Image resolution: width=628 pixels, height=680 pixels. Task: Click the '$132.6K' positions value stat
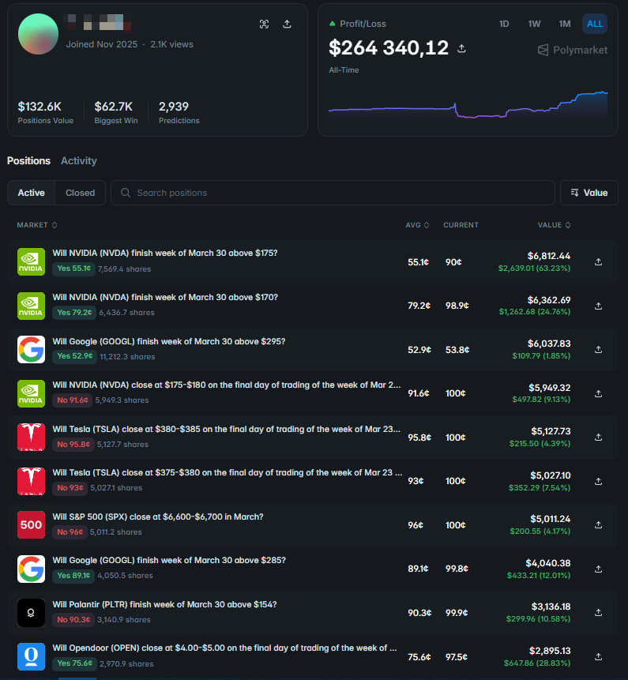pos(39,107)
